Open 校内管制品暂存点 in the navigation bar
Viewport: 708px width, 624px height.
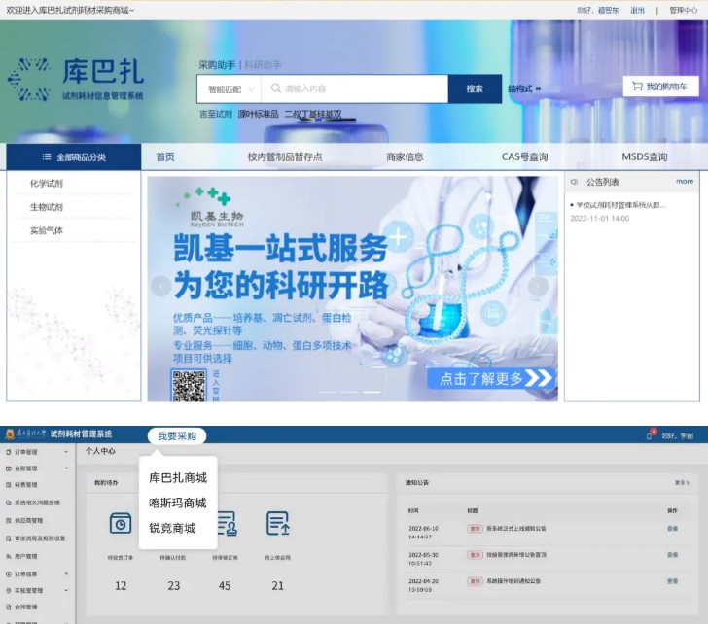(285, 157)
